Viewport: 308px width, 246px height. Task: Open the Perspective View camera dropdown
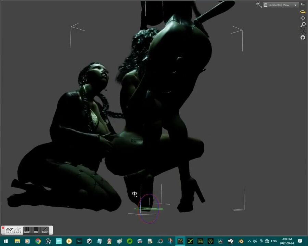pos(281,5)
